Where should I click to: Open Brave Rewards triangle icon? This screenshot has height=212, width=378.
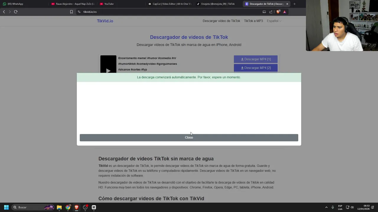pos(284,12)
